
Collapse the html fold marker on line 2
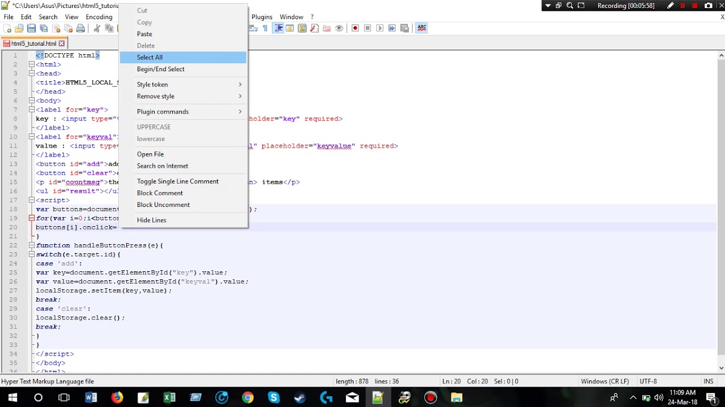click(x=32, y=64)
